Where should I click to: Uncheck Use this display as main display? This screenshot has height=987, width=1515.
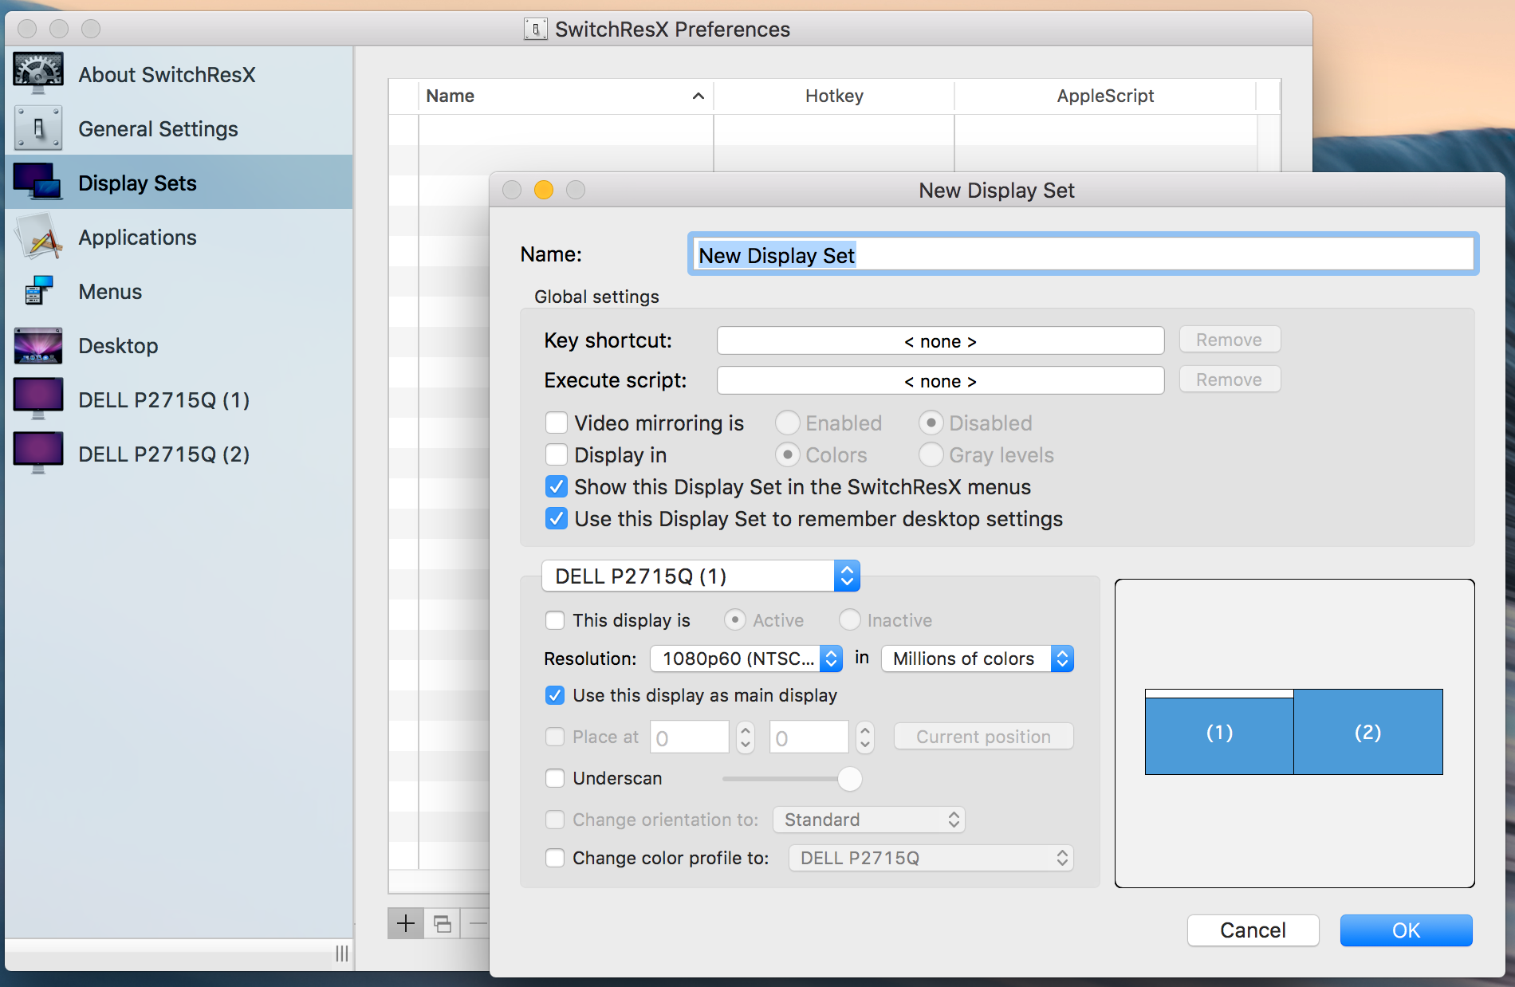pyautogui.click(x=555, y=695)
